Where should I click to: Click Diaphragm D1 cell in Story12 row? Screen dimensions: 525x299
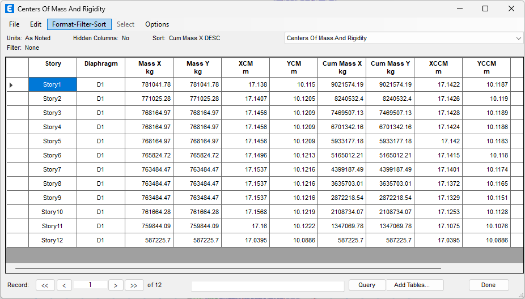[x=101, y=240]
